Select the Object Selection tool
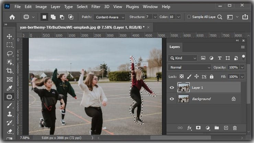 click(9, 62)
